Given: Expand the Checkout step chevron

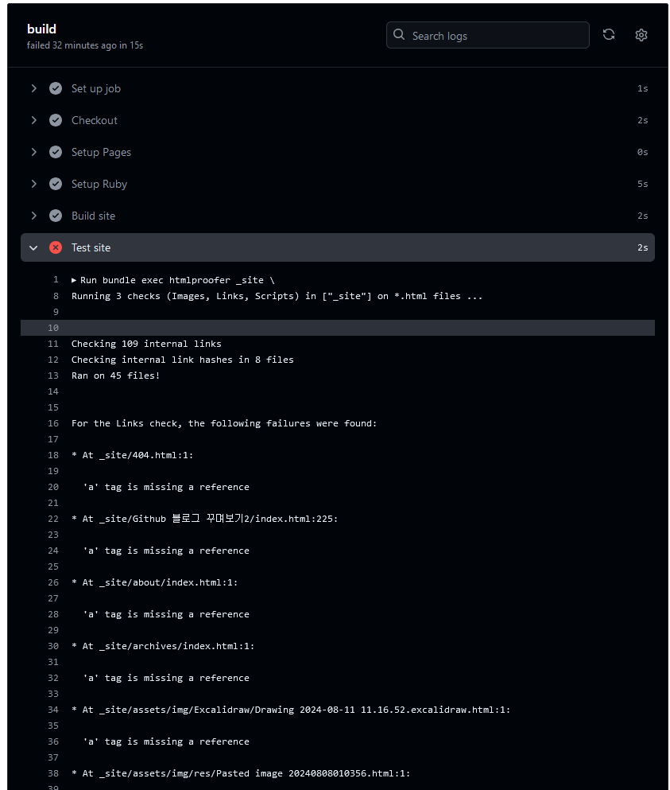Looking at the screenshot, I should tap(33, 120).
